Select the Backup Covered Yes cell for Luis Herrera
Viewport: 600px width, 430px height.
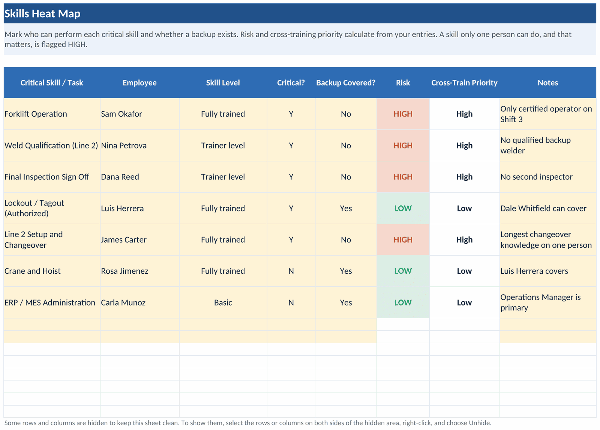click(x=346, y=208)
